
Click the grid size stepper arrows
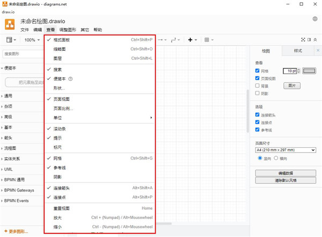pyautogui.click(x=299, y=71)
